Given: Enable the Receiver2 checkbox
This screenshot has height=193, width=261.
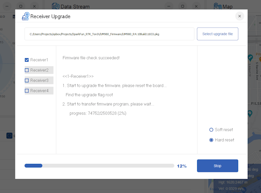Looking at the screenshot, I should 27,70.
